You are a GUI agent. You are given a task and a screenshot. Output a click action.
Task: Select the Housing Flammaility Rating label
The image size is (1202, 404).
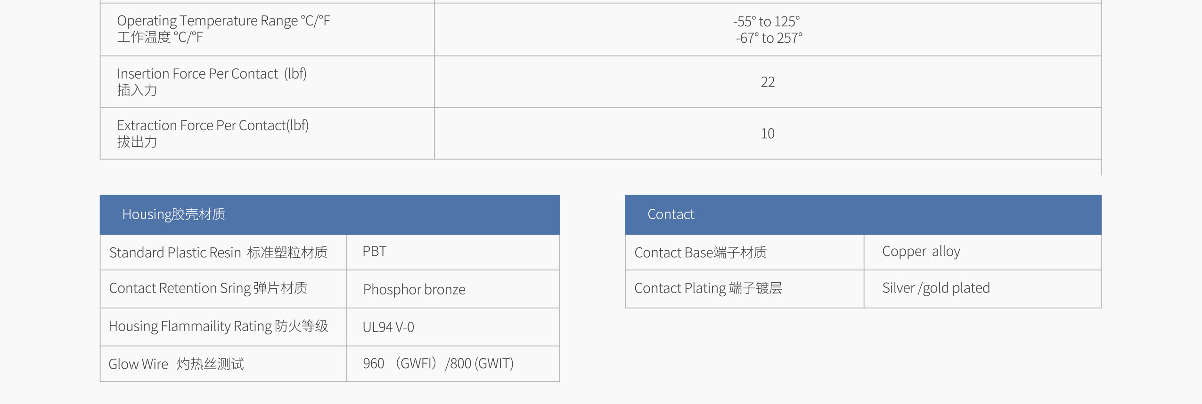[x=218, y=326]
